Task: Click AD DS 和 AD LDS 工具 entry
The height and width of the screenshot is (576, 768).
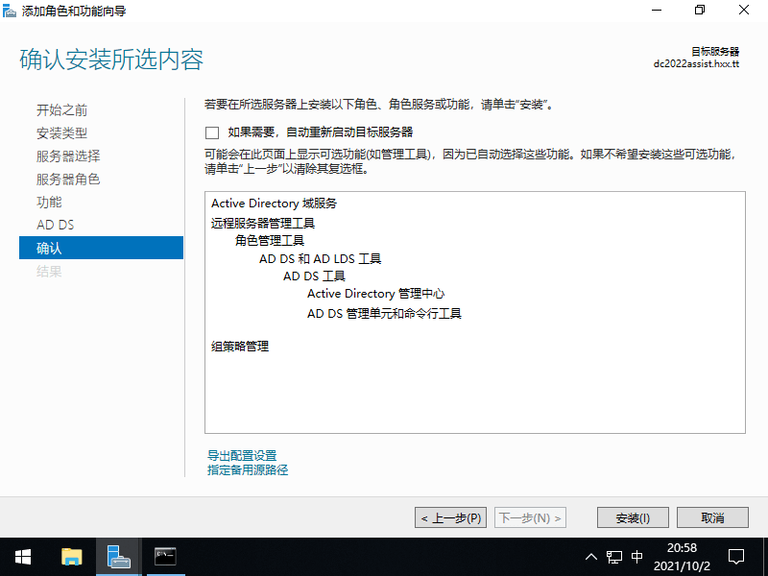Action: (321, 258)
